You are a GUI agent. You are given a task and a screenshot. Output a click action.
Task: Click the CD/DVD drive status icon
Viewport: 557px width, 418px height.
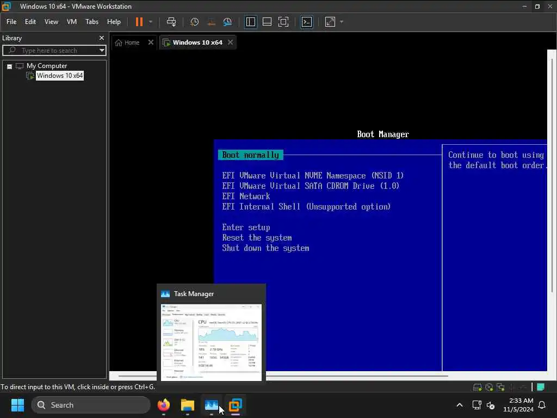tap(489, 387)
